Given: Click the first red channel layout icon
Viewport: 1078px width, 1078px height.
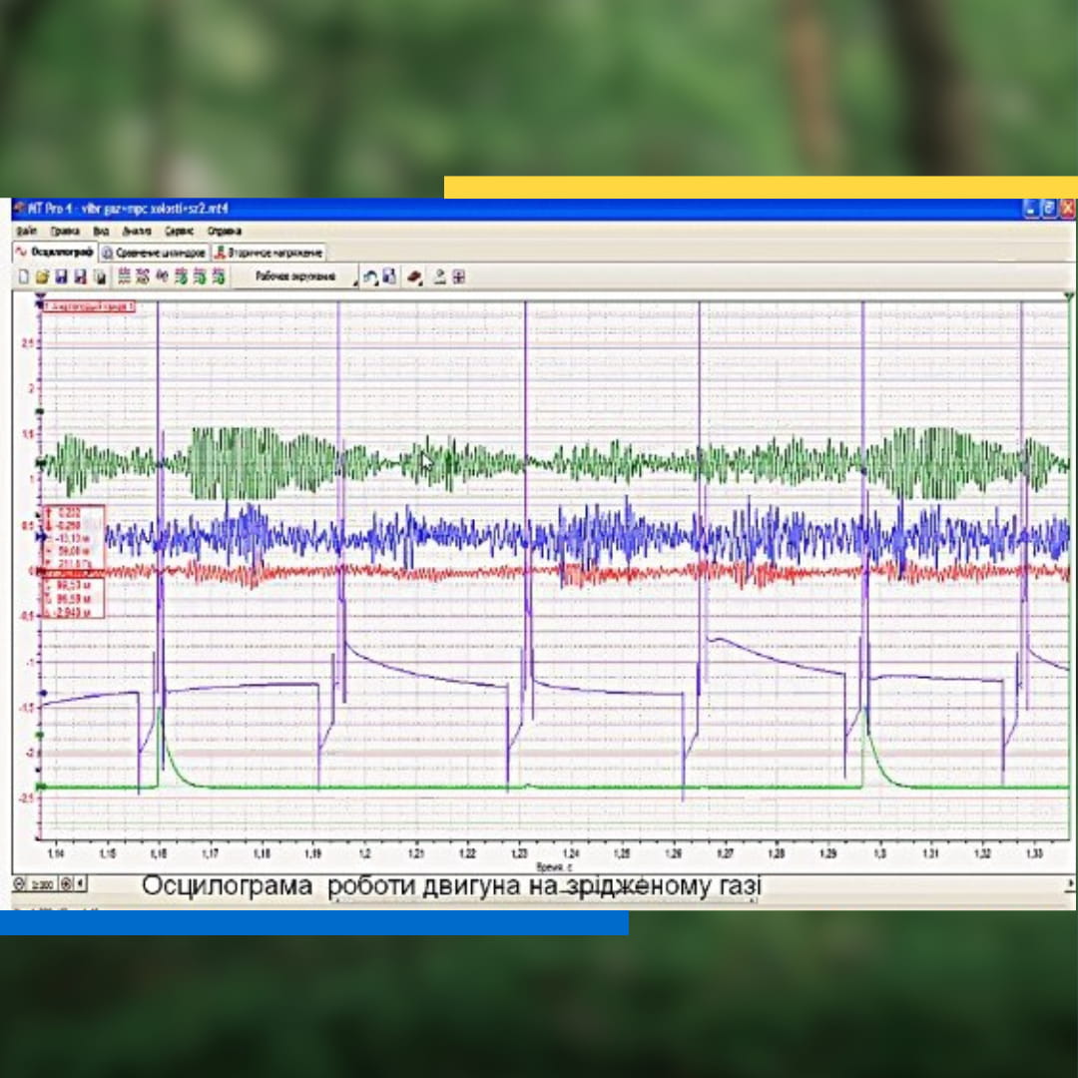Looking at the screenshot, I should 124,276.
